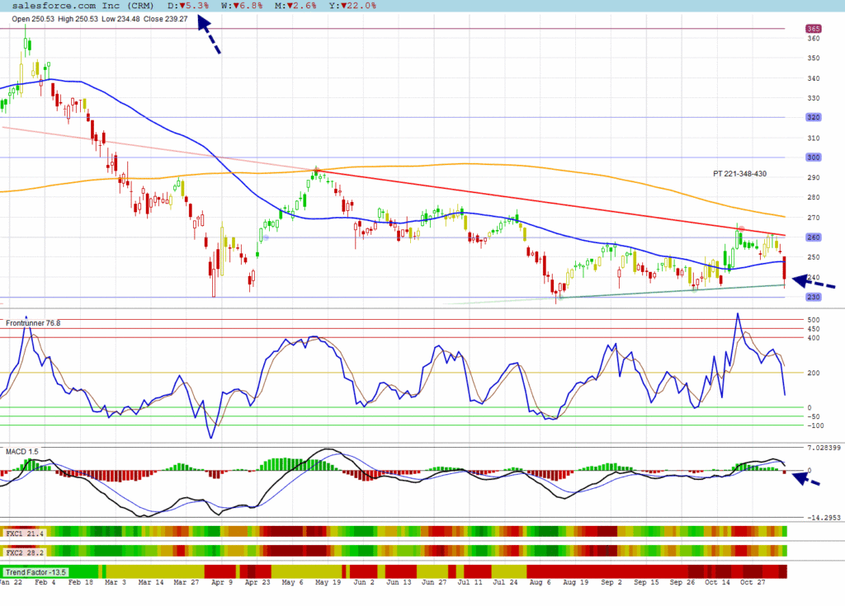
Task: Select the 365 price level tag
Action: click(x=813, y=29)
